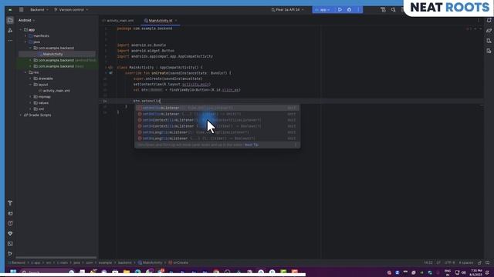This screenshot has height=277, width=494.
Task: Open the Problems sidebar icon
Action: tap(10, 223)
